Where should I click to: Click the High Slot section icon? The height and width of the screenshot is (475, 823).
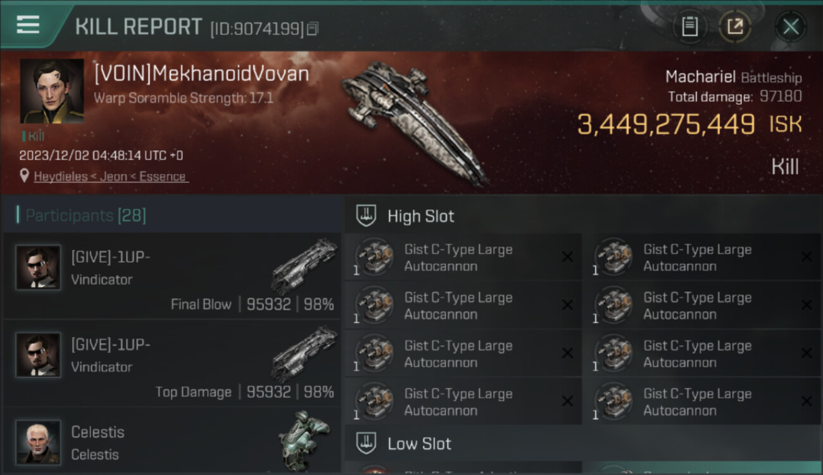366,216
